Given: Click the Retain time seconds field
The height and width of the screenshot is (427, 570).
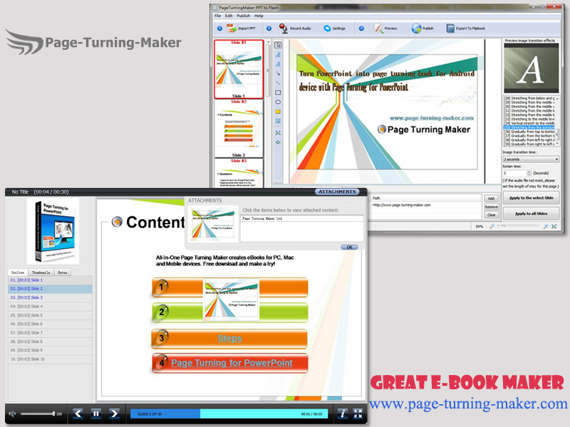Looking at the screenshot, I should [514, 173].
